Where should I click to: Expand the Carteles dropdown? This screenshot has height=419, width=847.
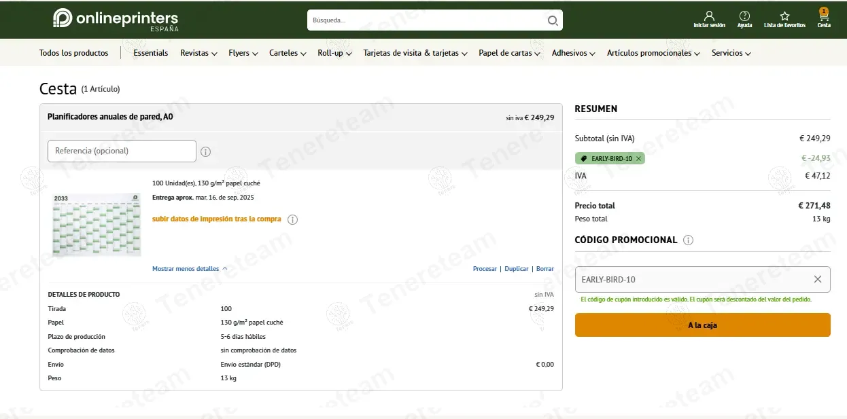pos(288,53)
